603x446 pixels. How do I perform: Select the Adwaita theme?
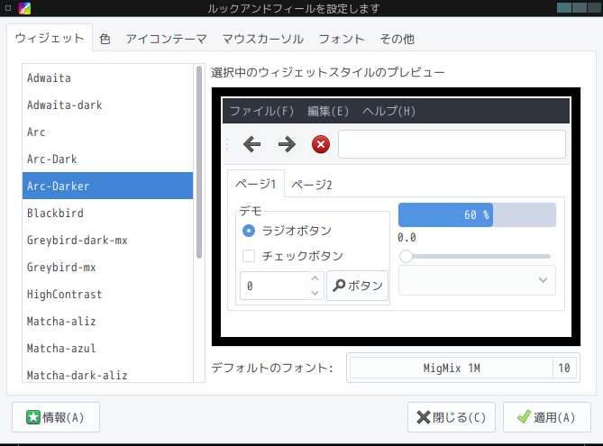coord(107,78)
